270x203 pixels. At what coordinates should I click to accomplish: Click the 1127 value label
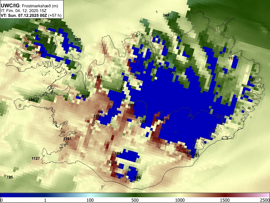pos(36,158)
